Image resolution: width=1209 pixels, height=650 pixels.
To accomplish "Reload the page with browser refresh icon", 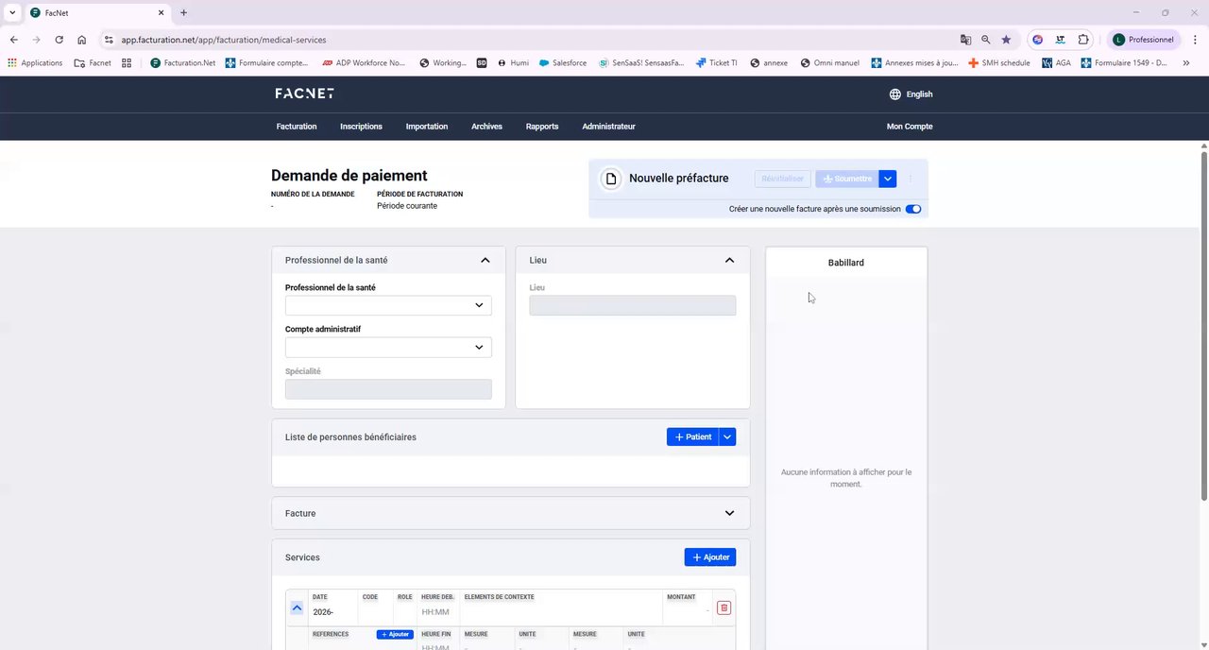I will pos(59,40).
